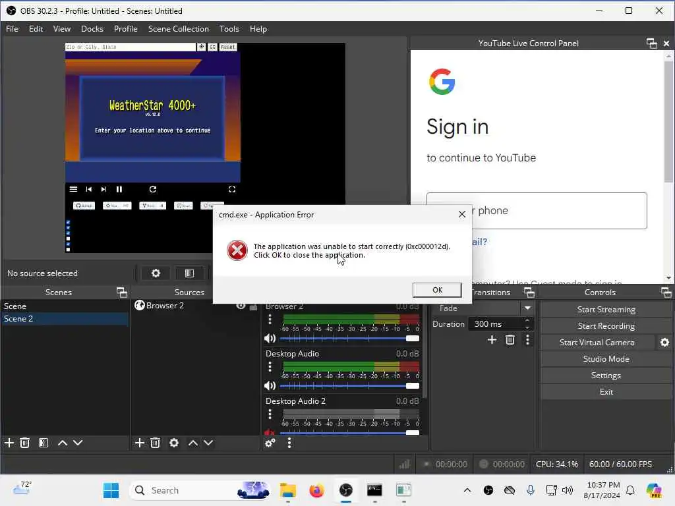Image resolution: width=675 pixels, height=506 pixels.
Task: Select Browser 2 source
Action: pos(165,306)
